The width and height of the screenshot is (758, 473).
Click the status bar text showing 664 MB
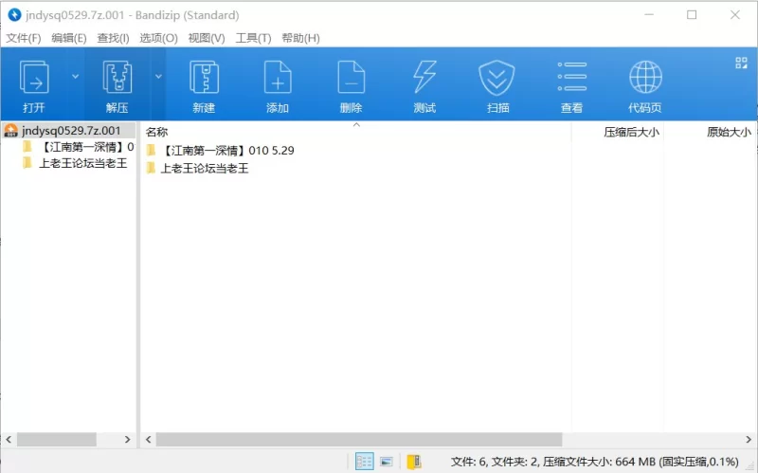coord(595,462)
